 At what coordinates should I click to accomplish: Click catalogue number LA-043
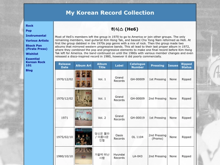[x=138, y=156]
